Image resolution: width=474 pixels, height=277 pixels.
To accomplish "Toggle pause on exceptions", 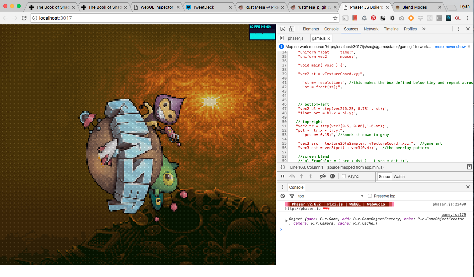I will point(332,176).
